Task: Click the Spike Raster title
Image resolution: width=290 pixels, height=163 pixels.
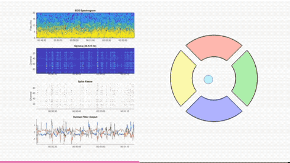Action: 85,81
